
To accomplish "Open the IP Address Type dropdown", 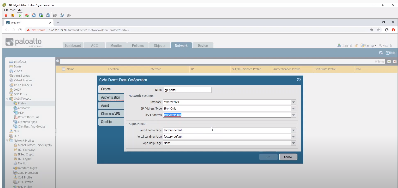I will pyautogui.click(x=293, y=108).
